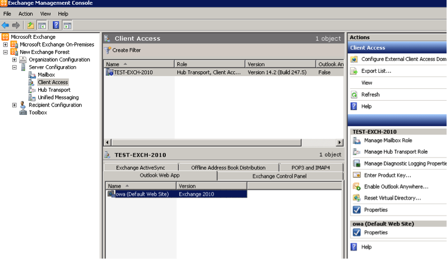Viewport: 447px width, 259px height.
Task: Click Help at bottom of Actions pane
Action: 366,247
